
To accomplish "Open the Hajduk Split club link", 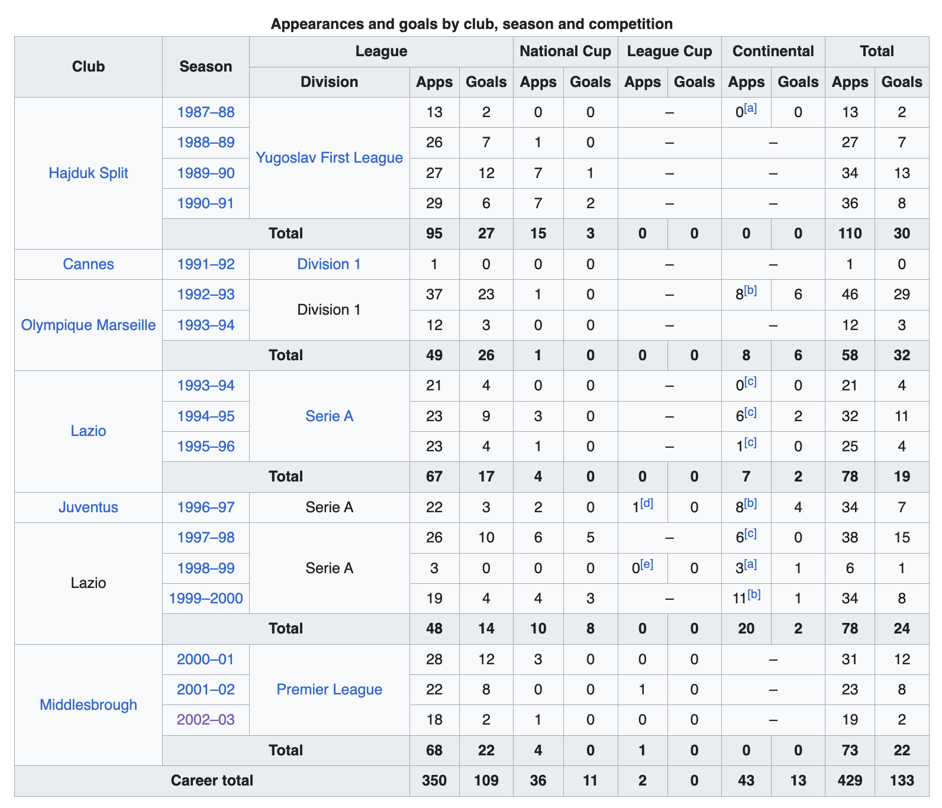I will coord(88,173).
